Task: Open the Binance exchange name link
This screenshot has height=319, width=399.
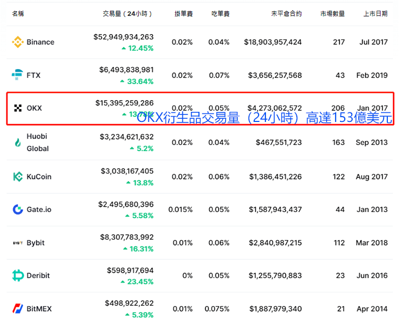Action: point(40,42)
